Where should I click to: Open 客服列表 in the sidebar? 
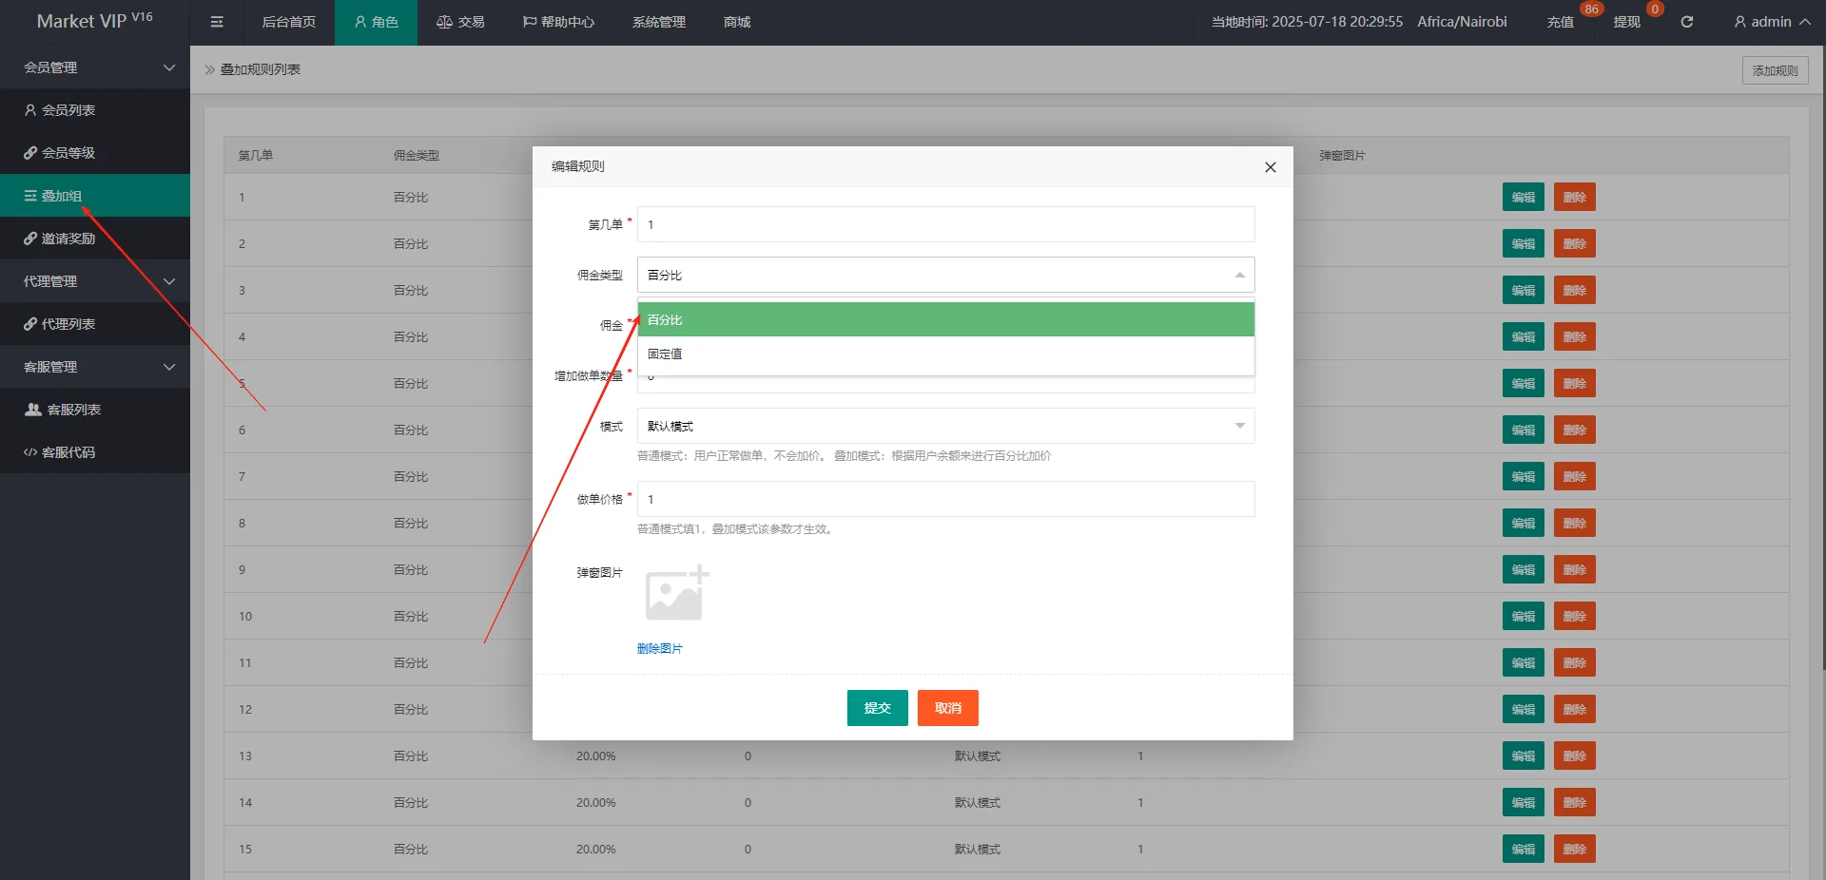[x=73, y=410]
